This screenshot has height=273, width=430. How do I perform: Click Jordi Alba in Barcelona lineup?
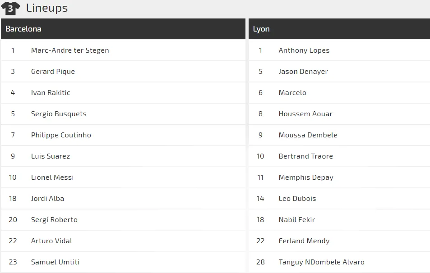[47, 199]
